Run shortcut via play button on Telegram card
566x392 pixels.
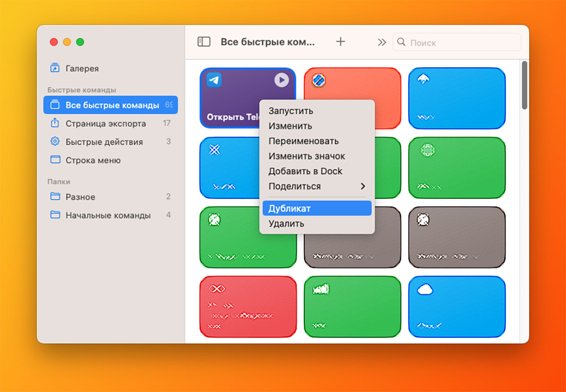click(x=282, y=80)
